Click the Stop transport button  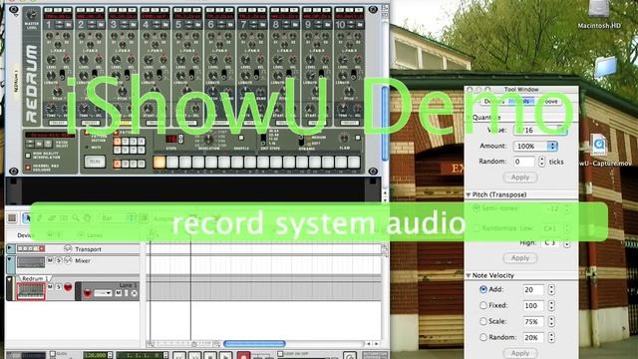(210, 356)
